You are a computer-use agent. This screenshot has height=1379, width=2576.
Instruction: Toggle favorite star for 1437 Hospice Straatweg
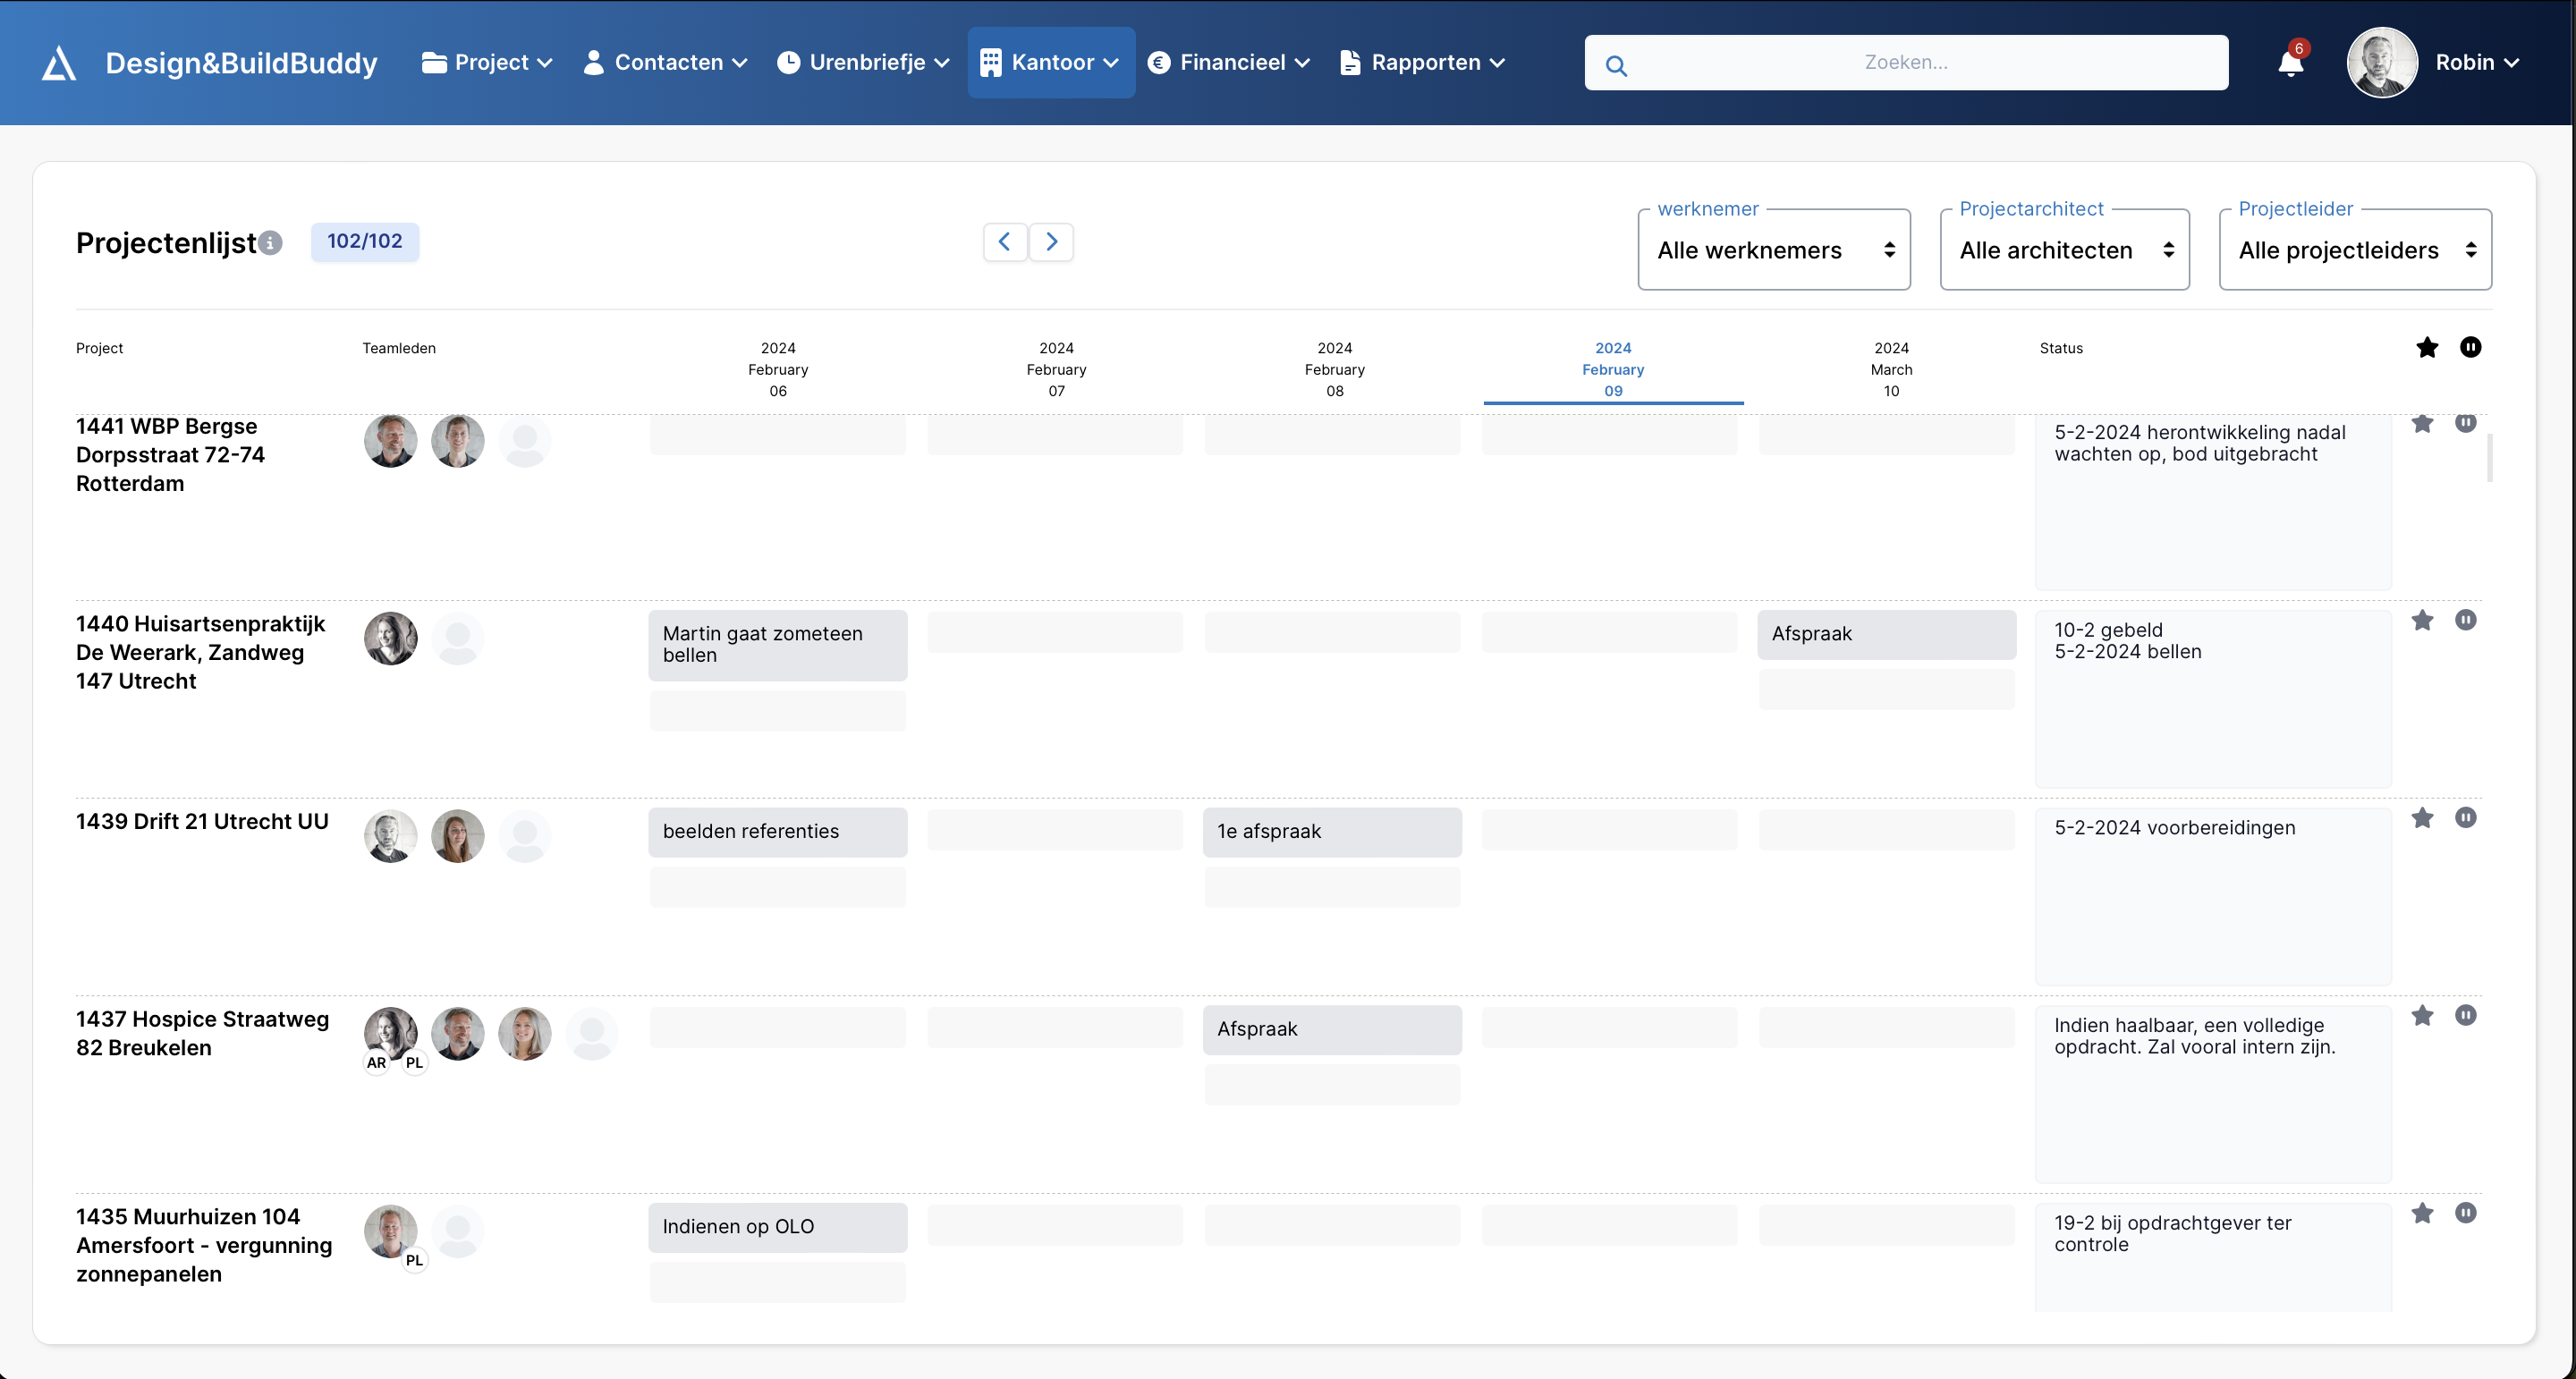(2422, 1016)
